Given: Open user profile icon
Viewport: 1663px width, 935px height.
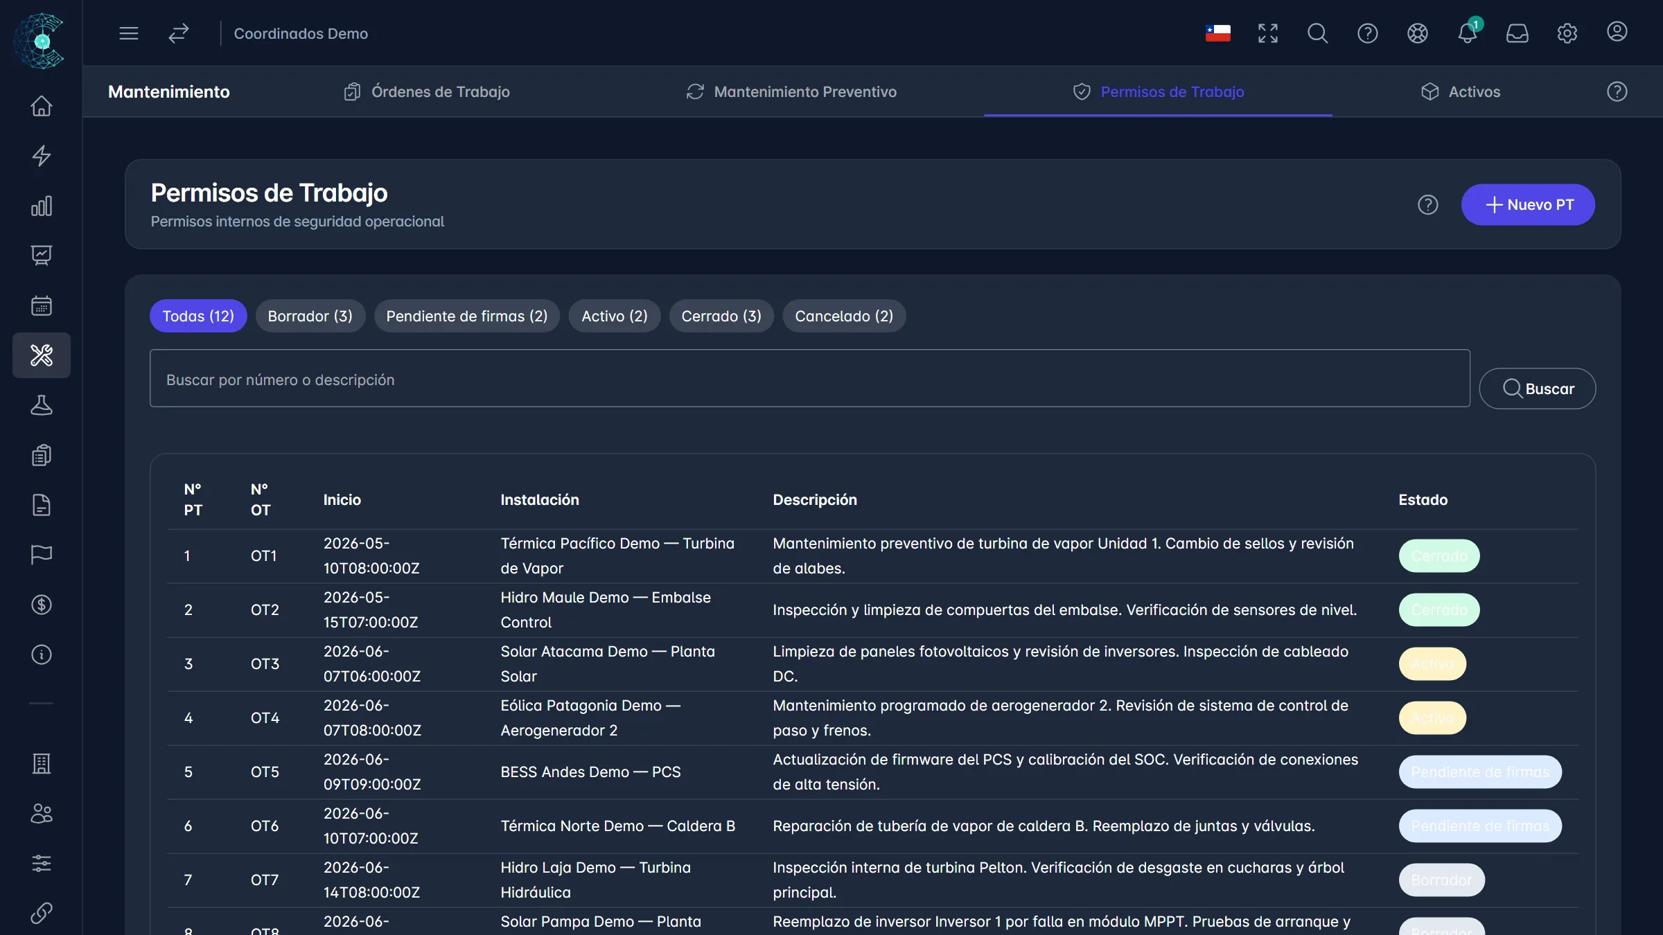Looking at the screenshot, I should [1617, 32].
